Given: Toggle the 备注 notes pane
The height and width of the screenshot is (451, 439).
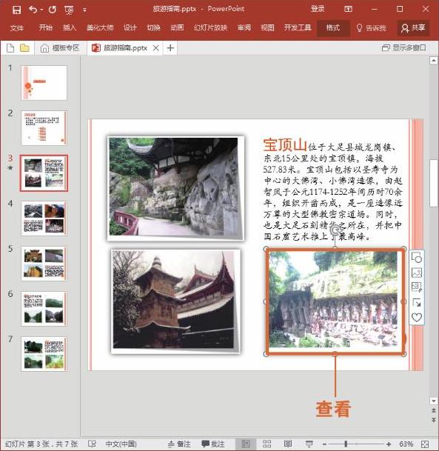Looking at the screenshot, I should pos(179,444).
